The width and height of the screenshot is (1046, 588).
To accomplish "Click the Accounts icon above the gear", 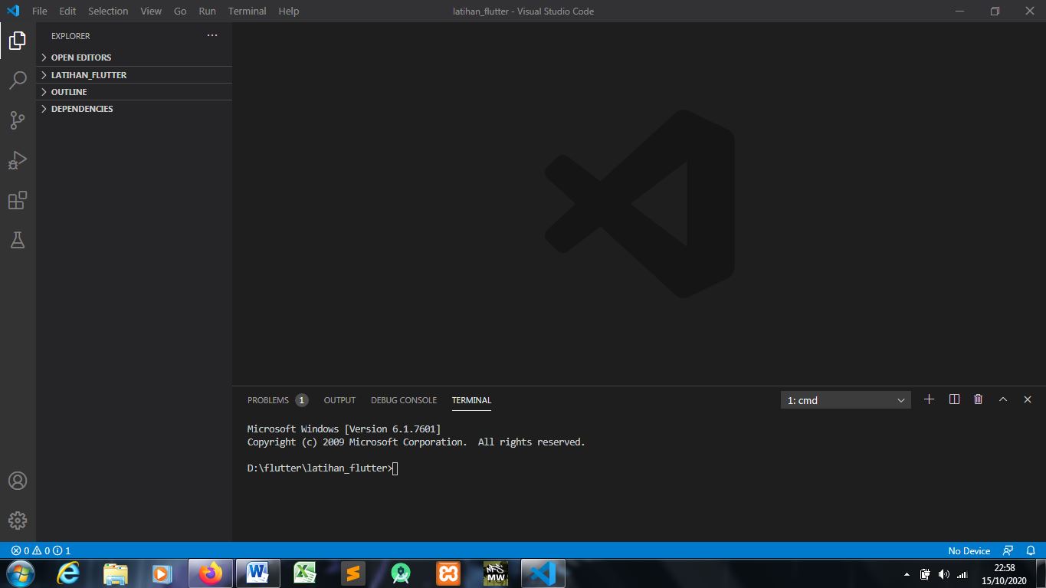I will pyautogui.click(x=17, y=481).
